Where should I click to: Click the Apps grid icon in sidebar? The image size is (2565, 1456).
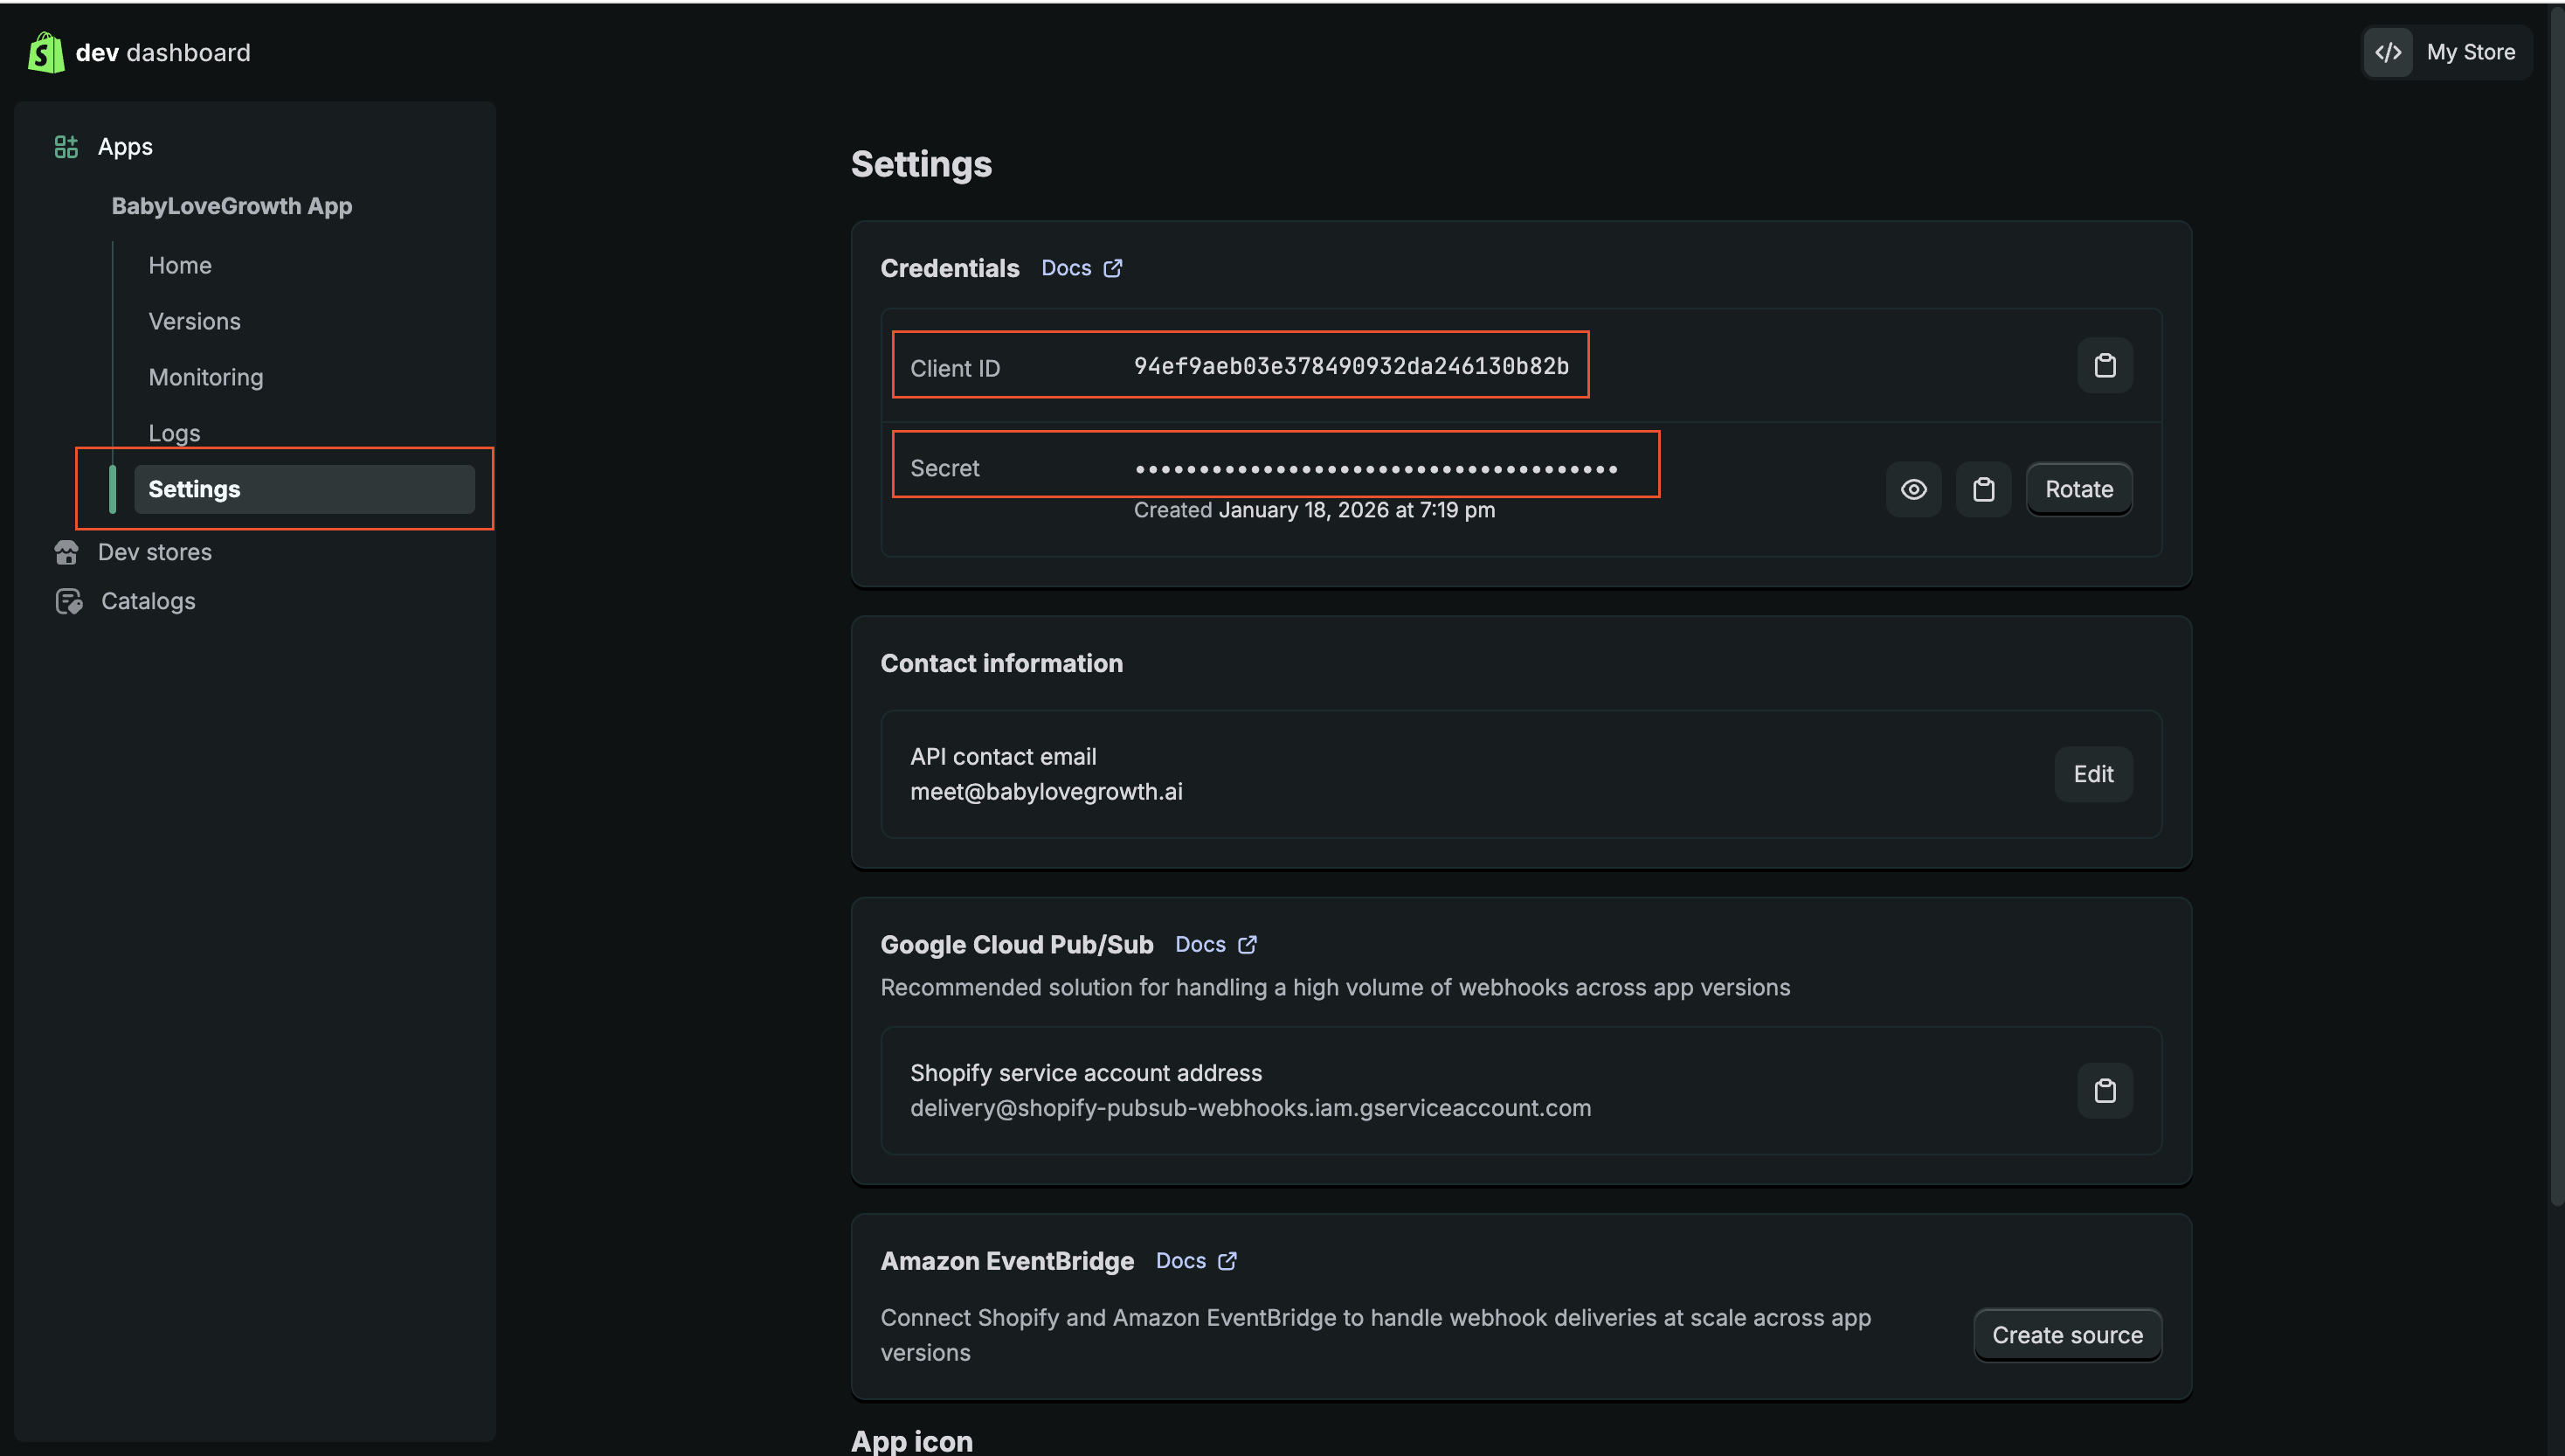[x=66, y=147]
